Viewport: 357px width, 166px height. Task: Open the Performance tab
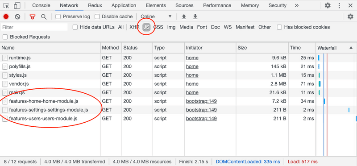217,5
